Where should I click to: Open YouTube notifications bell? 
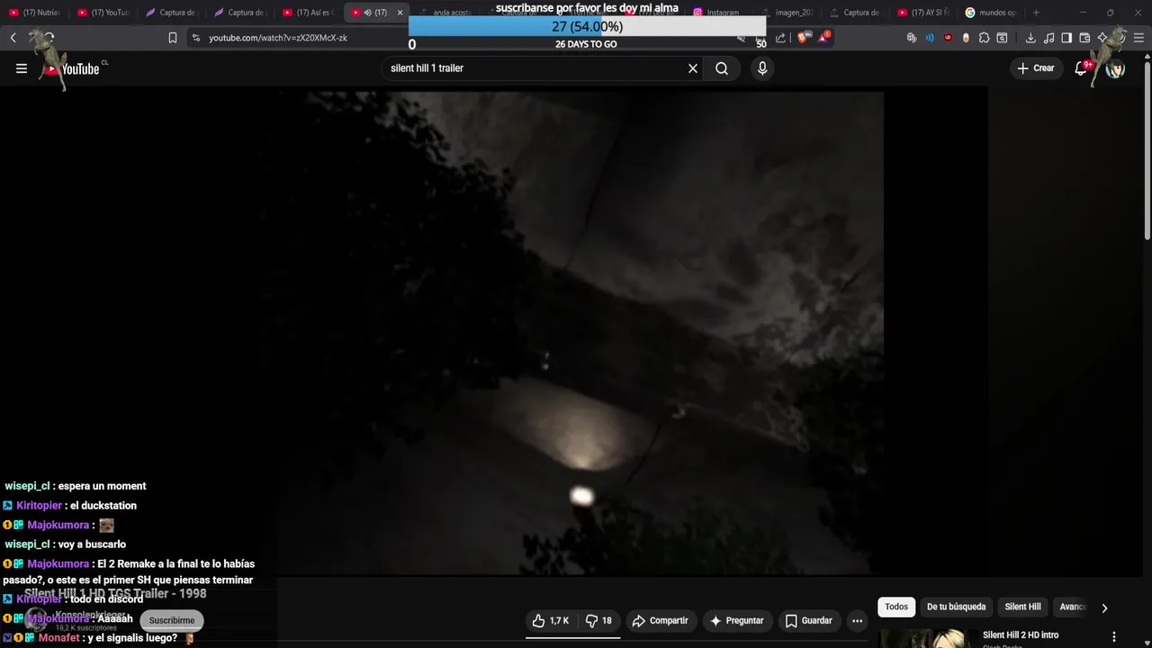pyautogui.click(x=1082, y=68)
